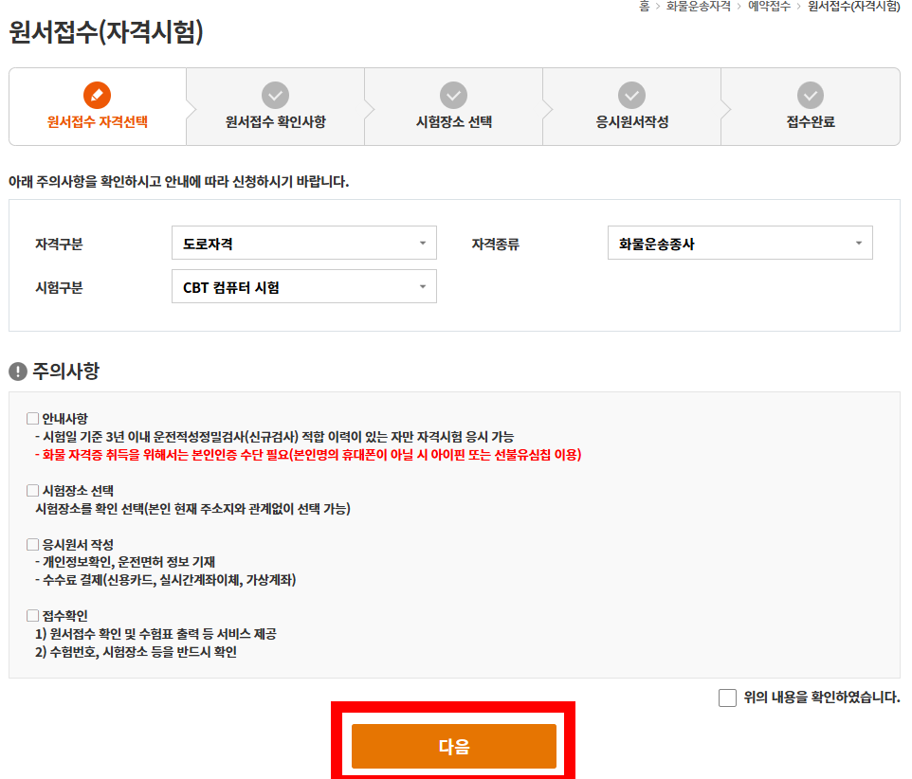The width and height of the screenshot is (912, 779).
Task: Go to 홈 in the breadcrumb
Action: [x=645, y=7]
